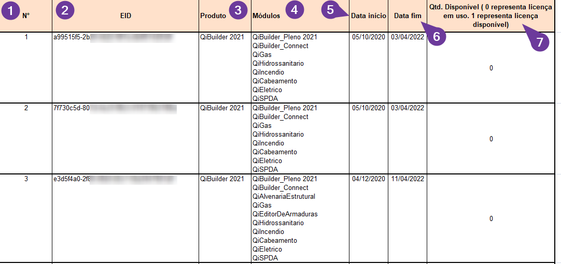Screen dimensions: 561x264
Task: Click QiHidrossanitario in row 2 modules
Action: tap(278, 135)
